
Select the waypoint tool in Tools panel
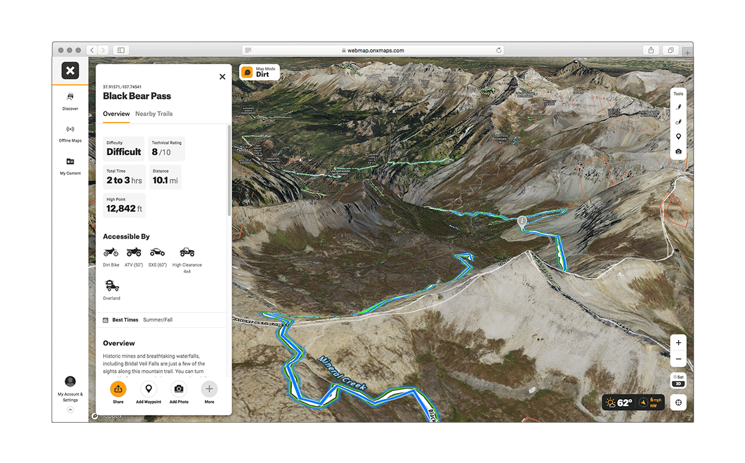click(x=679, y=136)
